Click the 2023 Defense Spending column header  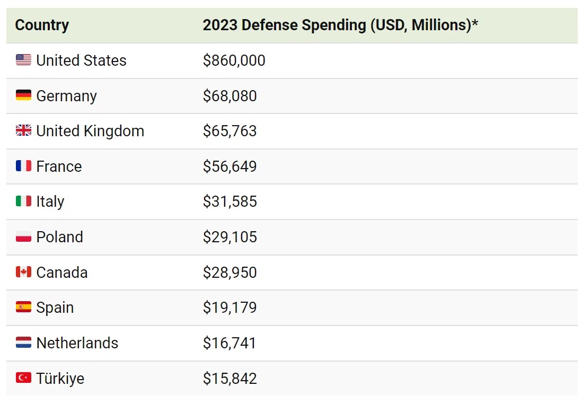point(340,25)
